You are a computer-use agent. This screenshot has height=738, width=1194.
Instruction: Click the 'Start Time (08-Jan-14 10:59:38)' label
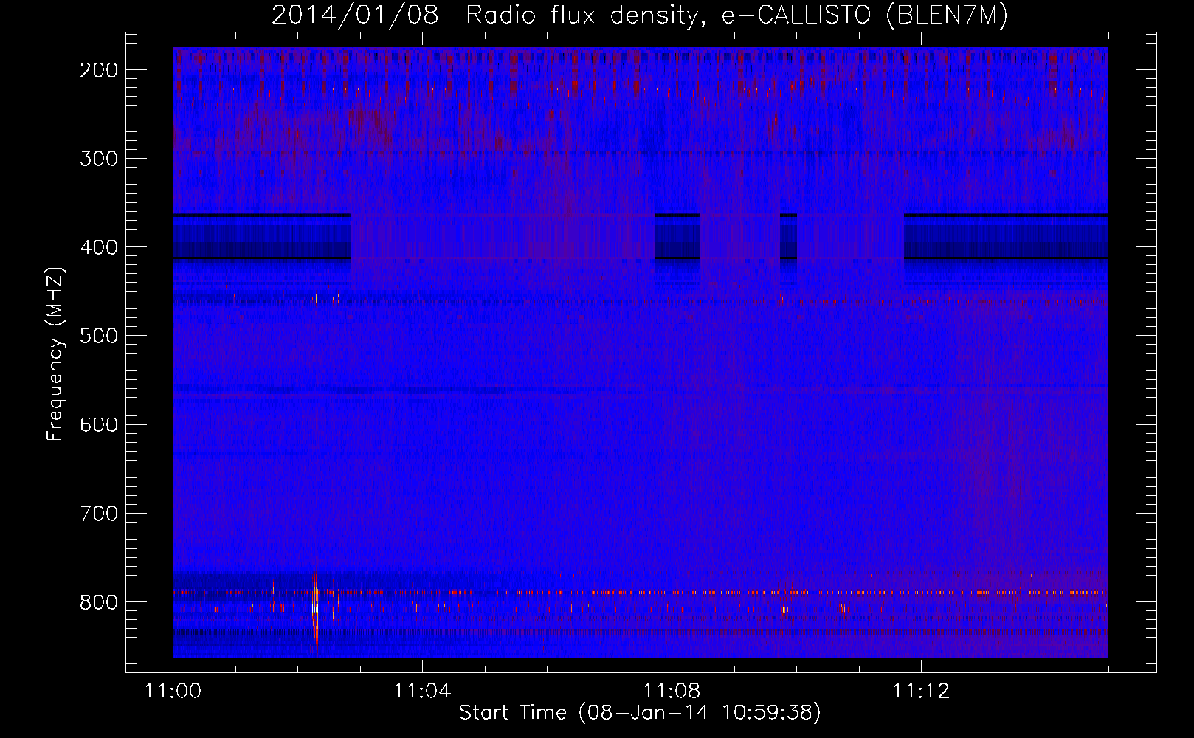tap(640, 713)
